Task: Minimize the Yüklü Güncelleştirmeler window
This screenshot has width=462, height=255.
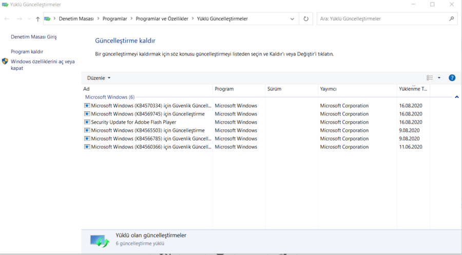Action: [413, 5]
